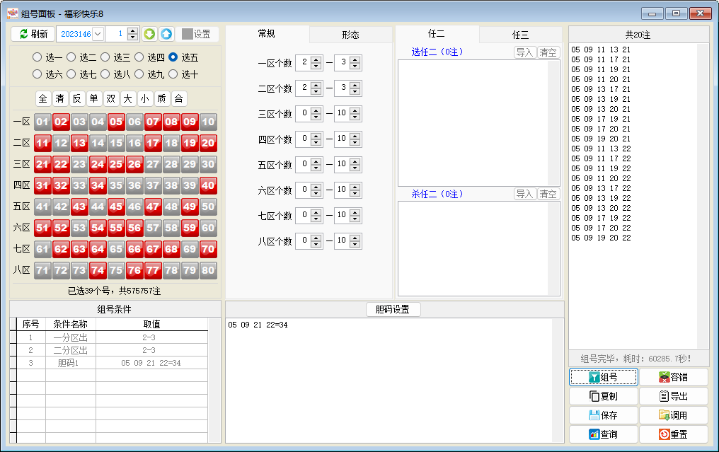Click the 刷新 refresh button
The image size is (719, 452).
(33, 34)
